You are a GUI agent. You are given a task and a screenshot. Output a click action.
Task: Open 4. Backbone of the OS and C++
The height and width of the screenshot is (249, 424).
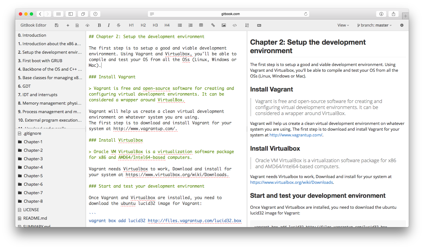(51, 69)
